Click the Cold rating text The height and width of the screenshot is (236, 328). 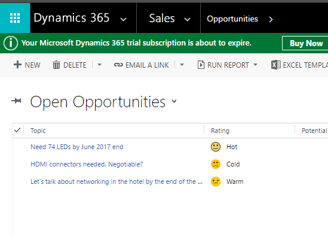(x=233, y=164)
